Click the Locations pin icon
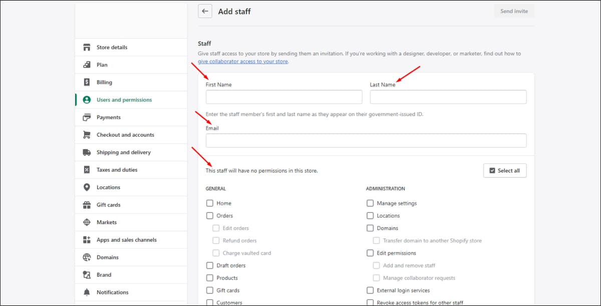This screenshot has height=306, width=601. (87, 187)
